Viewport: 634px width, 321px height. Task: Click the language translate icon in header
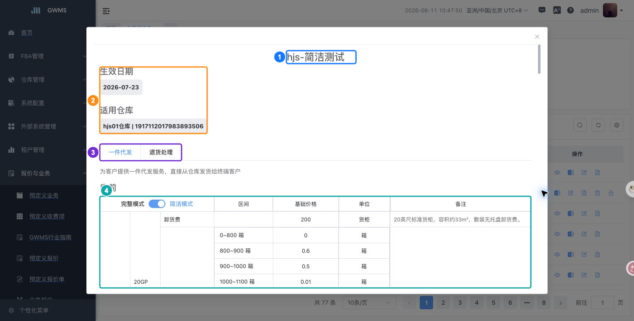[x=557, y=10]
